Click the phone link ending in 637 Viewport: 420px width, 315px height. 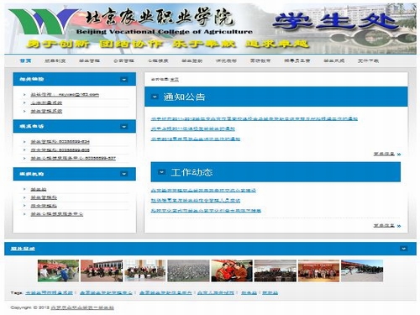click(x=73, y=158)
